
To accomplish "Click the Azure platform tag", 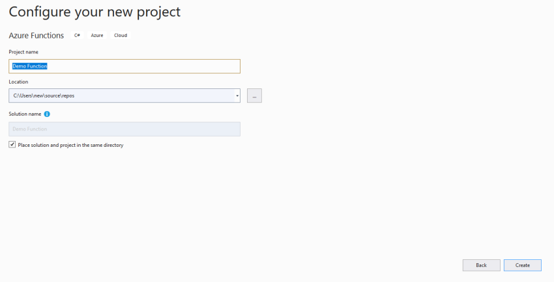I will coord(97,35).
